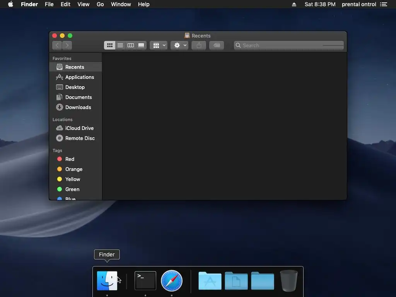Click the eject icon in menu bar
396x297 pixels.
(x=294, y=4)
